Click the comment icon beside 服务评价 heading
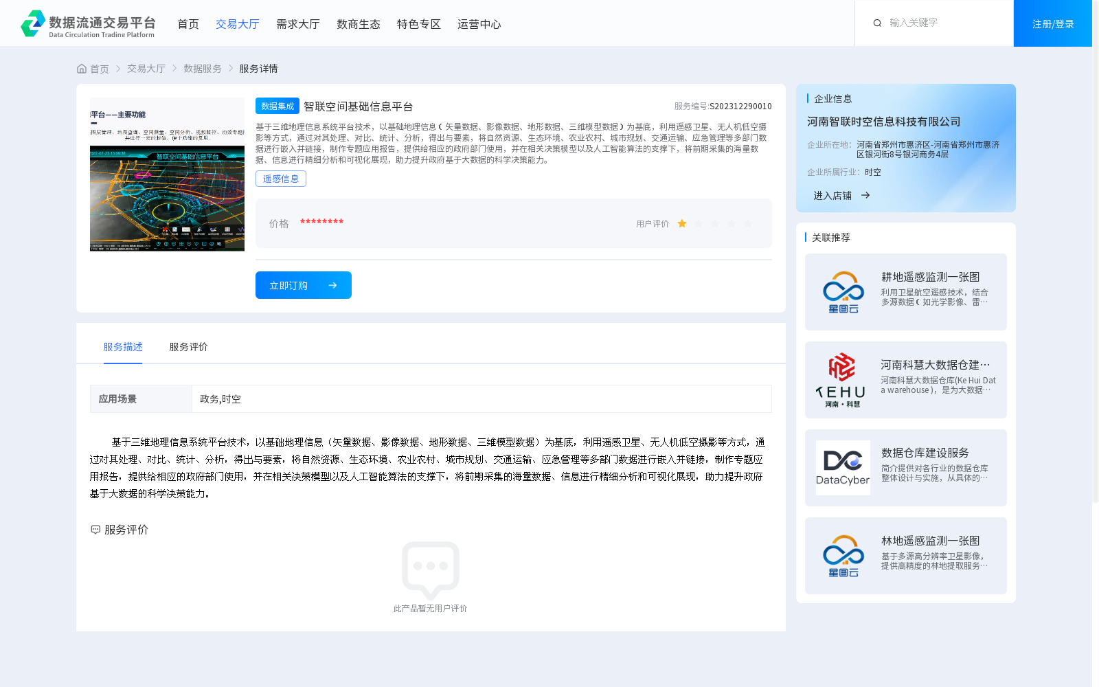1099x687 pixels. tap(95, 530)
